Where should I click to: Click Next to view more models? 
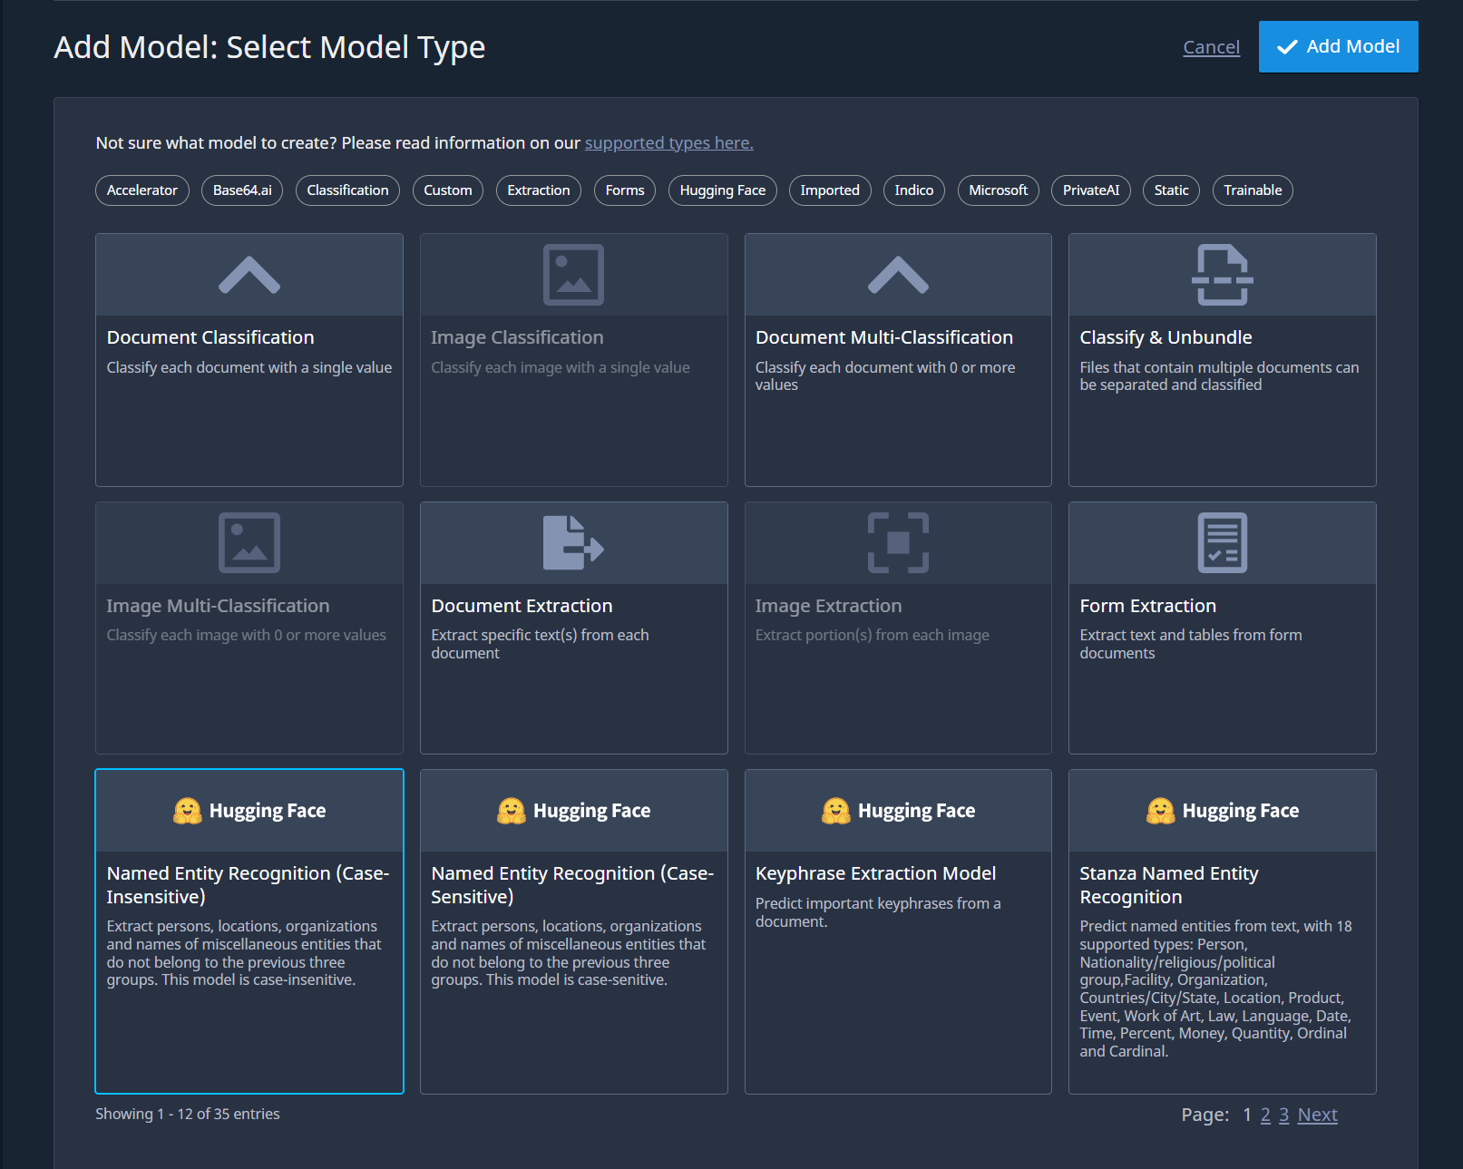click(1318, 1115)
